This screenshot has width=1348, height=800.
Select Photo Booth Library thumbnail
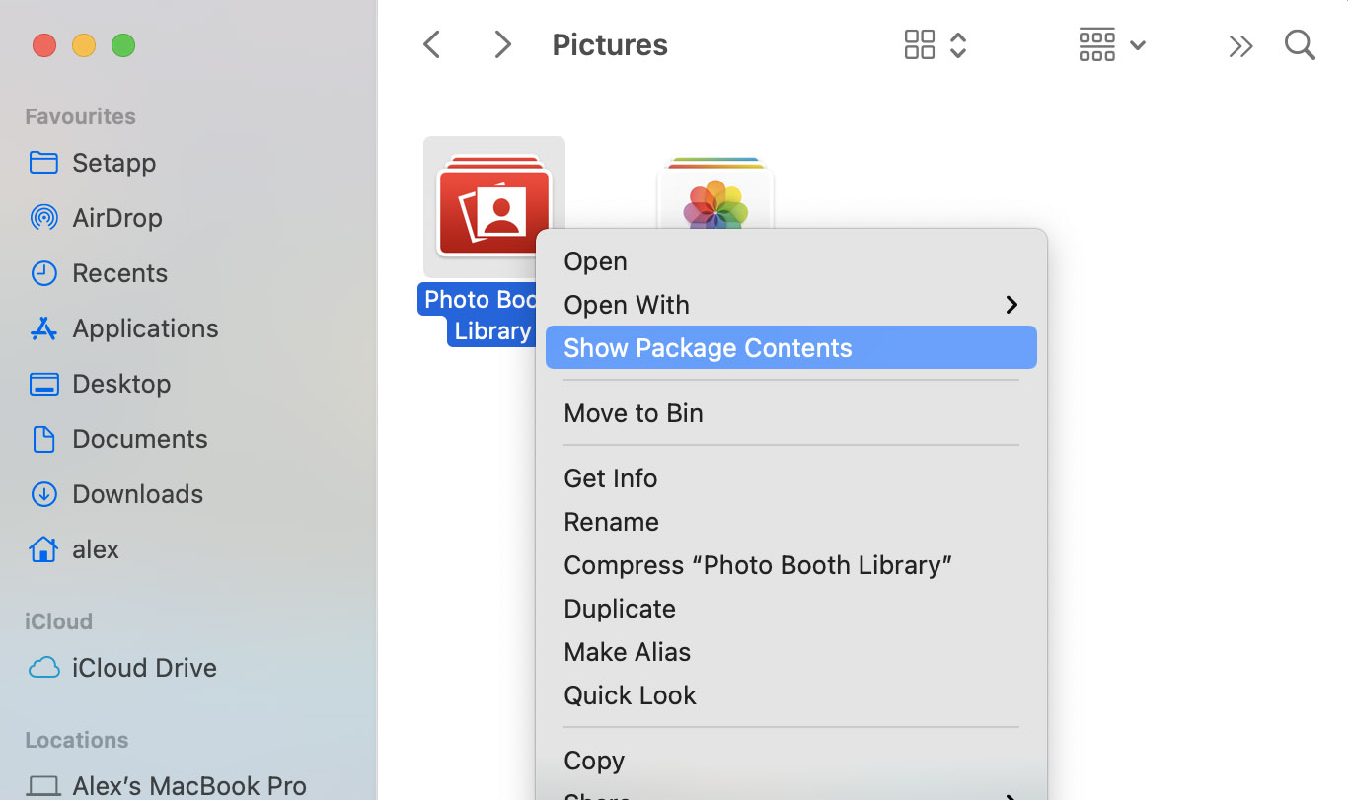coord(493,206)
